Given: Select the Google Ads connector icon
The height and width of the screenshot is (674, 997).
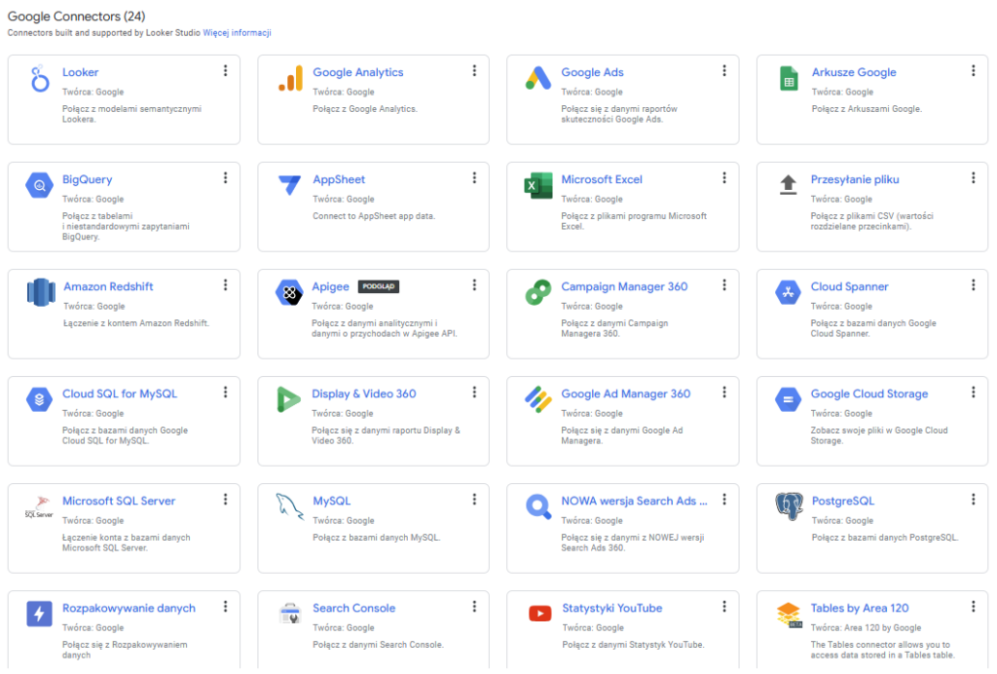Looking at the screenshot, I should pyautogui.click(x=538, y=79).
